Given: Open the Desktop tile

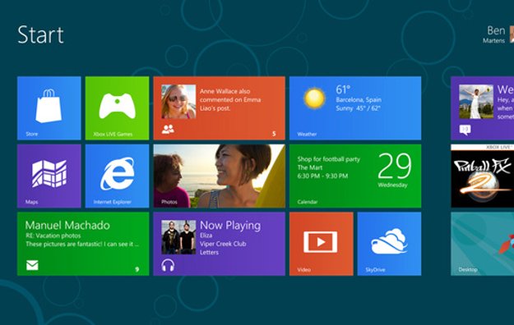Looking at the screenshot, I should tap(483, 244).
